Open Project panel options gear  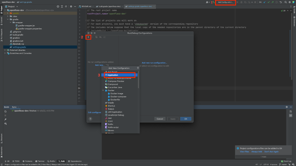71,7
